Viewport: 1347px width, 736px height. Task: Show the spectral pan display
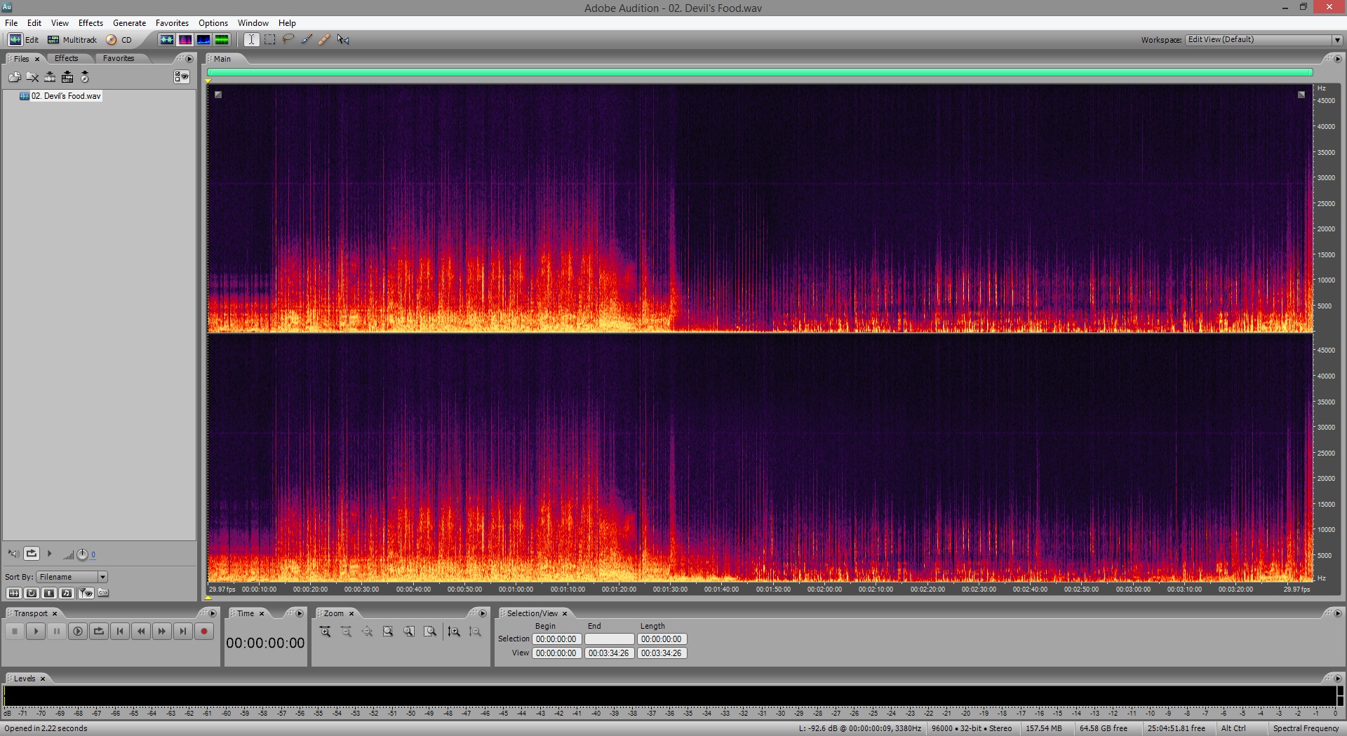[203, 40]
